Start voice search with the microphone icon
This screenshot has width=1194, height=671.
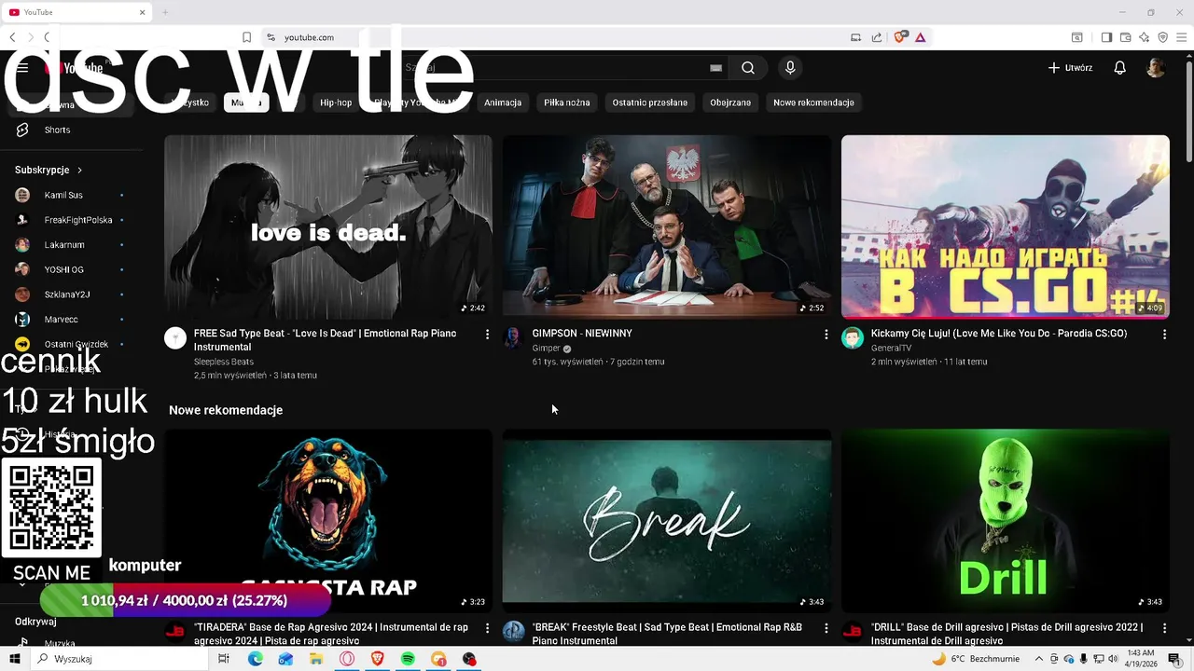click(790, 68)
